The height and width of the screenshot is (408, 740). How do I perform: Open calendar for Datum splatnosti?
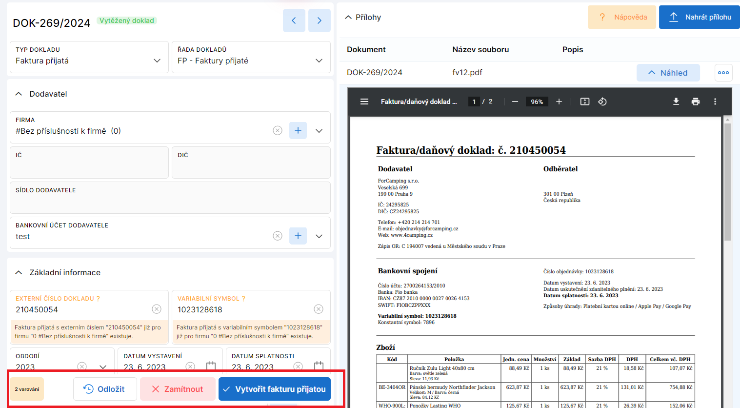click(319, 366)
